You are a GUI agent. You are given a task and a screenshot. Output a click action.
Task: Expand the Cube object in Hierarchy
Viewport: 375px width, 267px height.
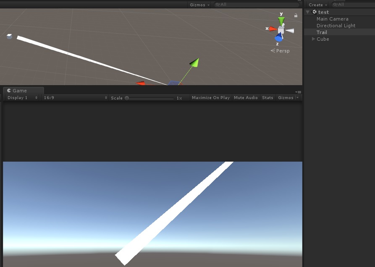(x=313, y=39)
